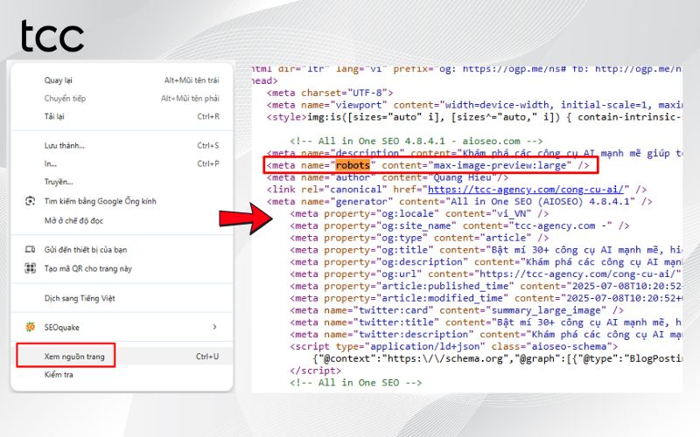Image resolution: width=700 pixels, height=437 pixels.
Task: Click the og:title meta line
Action: (486, 250)
